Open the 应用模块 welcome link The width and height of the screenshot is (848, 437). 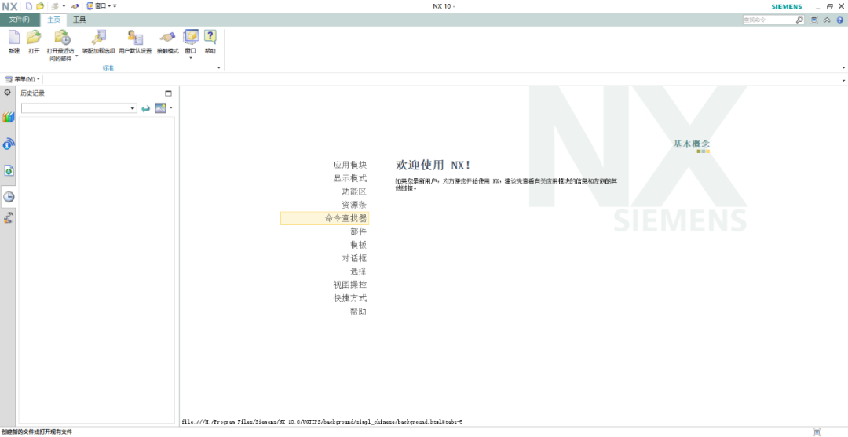click(x=350, y=166)
